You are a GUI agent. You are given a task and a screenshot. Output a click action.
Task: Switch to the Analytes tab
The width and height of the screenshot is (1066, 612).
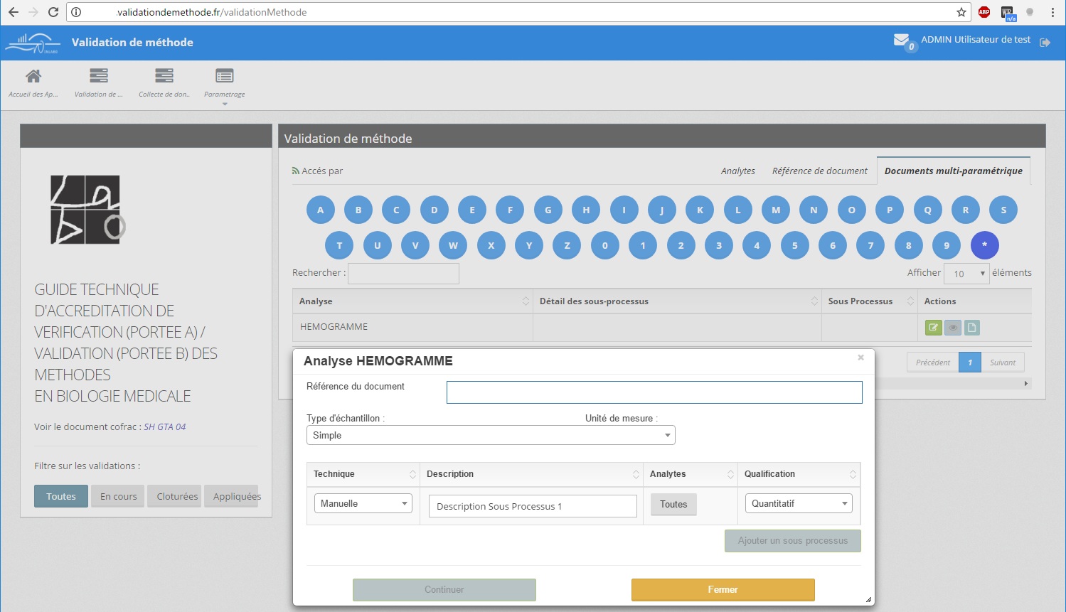pyautogui.click(x=737, y=171)
